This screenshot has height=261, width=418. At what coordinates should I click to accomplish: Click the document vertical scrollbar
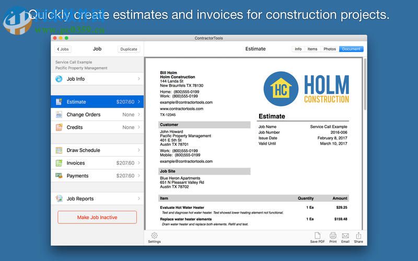click(x=365, y=84)
